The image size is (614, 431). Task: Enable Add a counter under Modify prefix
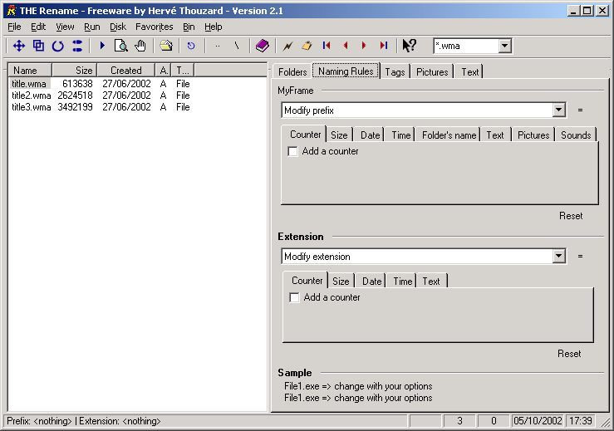[x=293, y=151]
